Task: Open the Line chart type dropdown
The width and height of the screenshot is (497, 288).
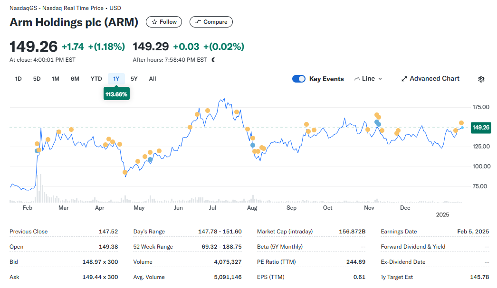Action: coord(368,79)
